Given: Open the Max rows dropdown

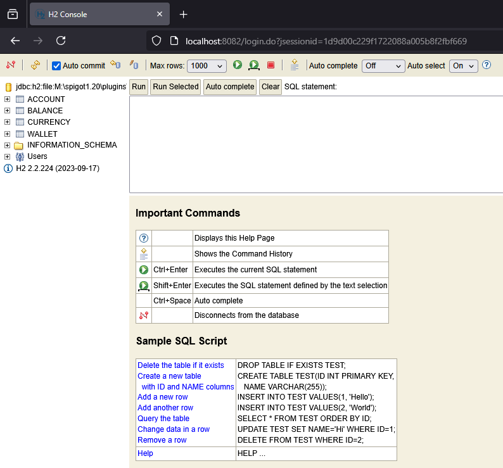Looking at the screenshot, I should click(207, 66).
